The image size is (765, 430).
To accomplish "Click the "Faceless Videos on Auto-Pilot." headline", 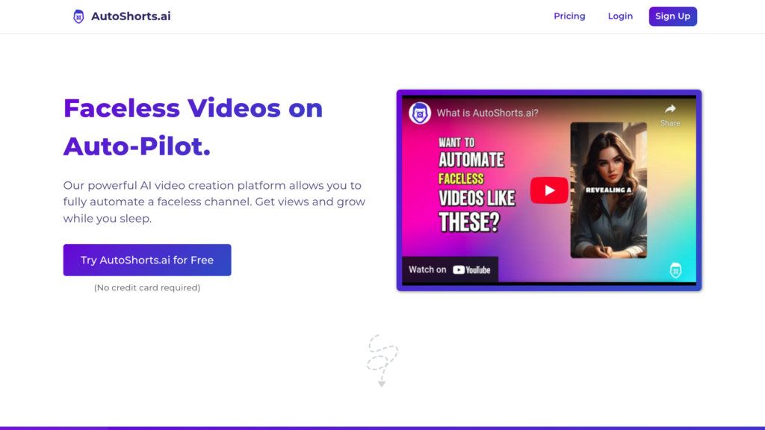I will 193,127.
